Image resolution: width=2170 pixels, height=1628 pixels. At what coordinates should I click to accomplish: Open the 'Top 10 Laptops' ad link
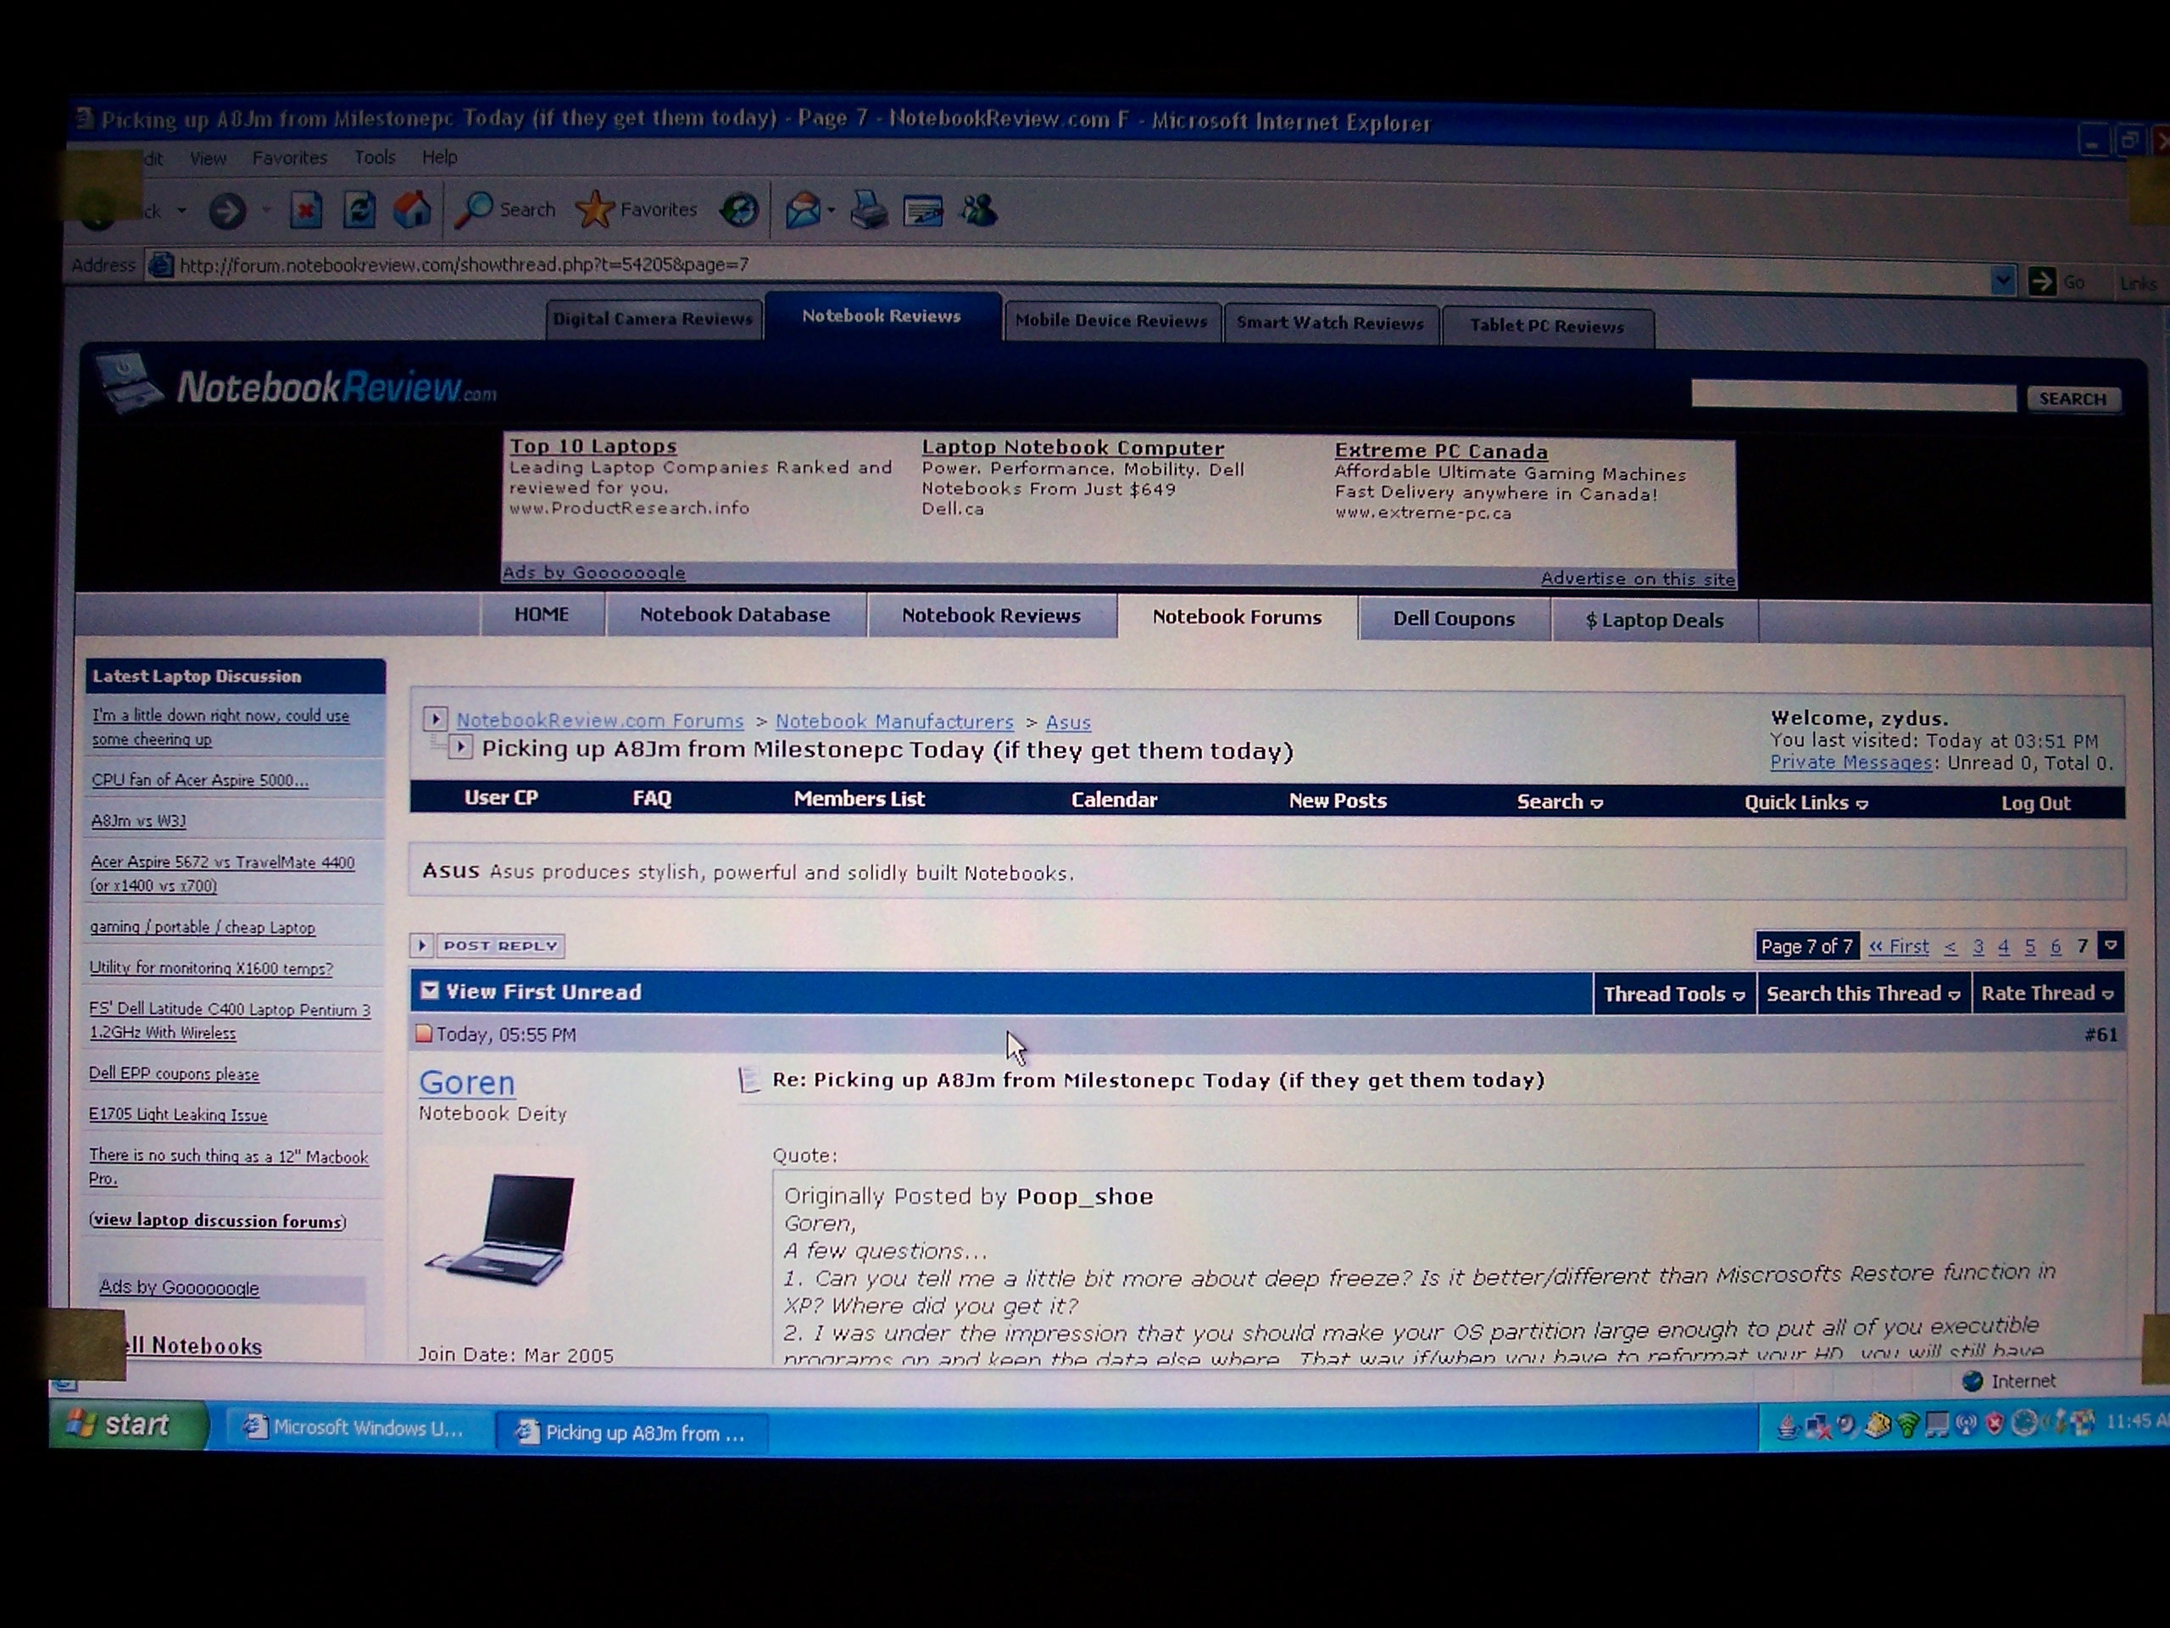[x=593, y=445]
